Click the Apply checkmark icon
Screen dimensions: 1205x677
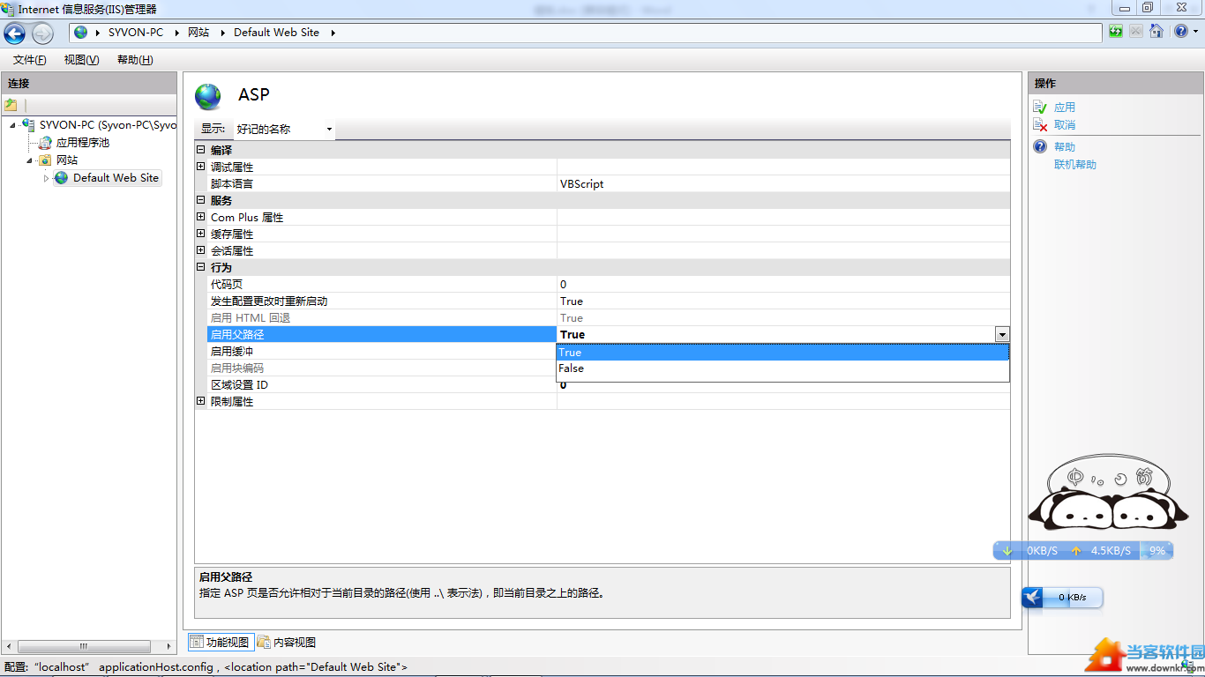[1041, 108]
